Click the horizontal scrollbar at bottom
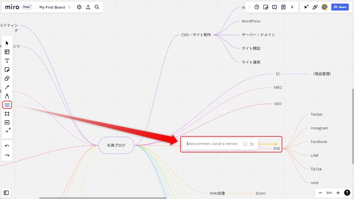The image size is (354, 199). point(102,198)
